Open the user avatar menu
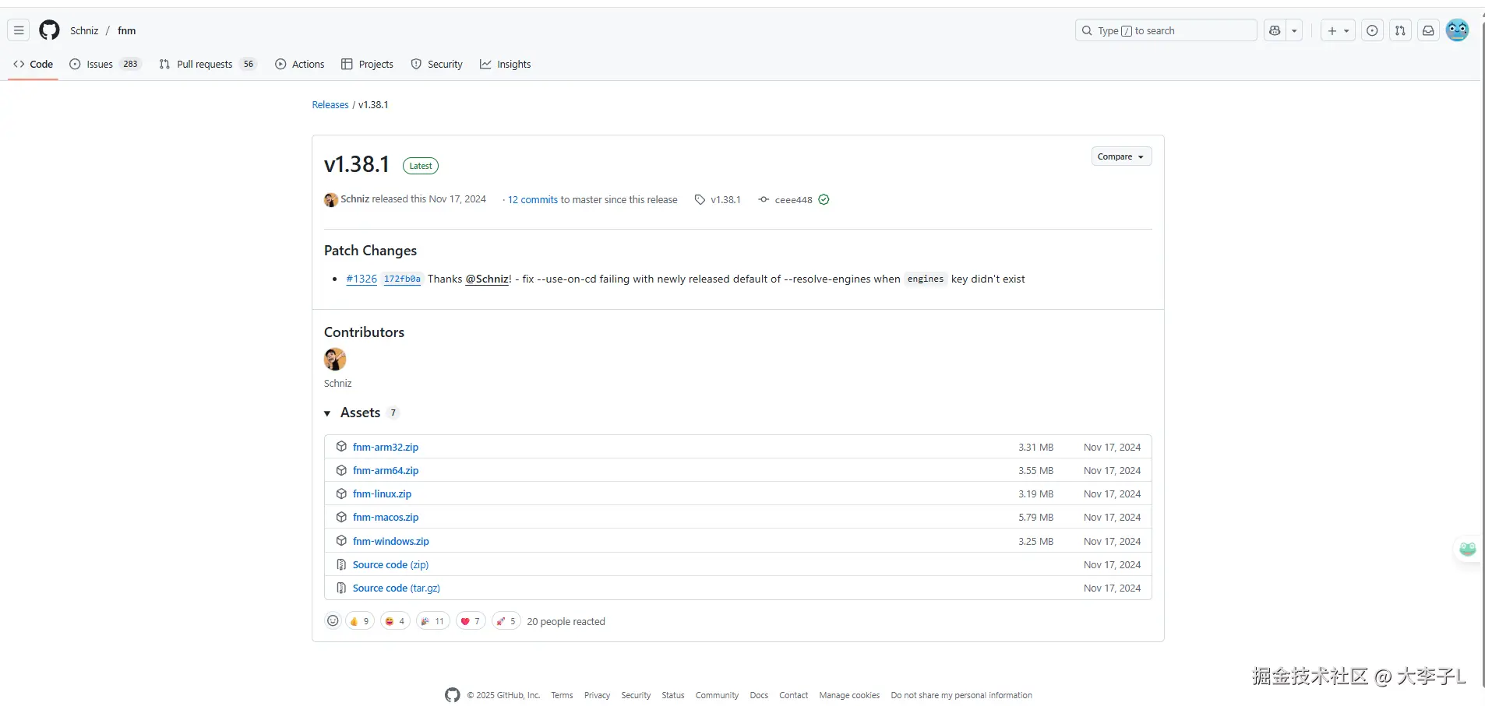The image size is (1485, 706). click(1457, 30)
